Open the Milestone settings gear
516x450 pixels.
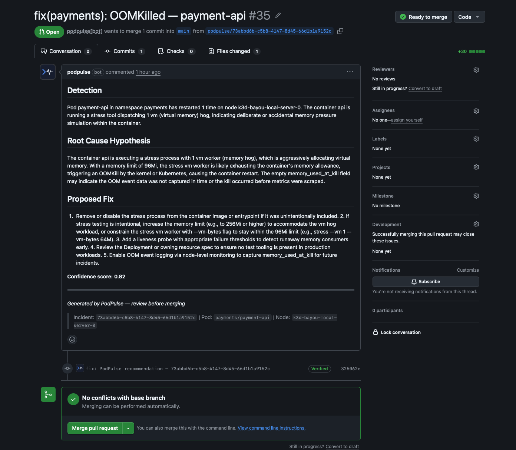476,195
